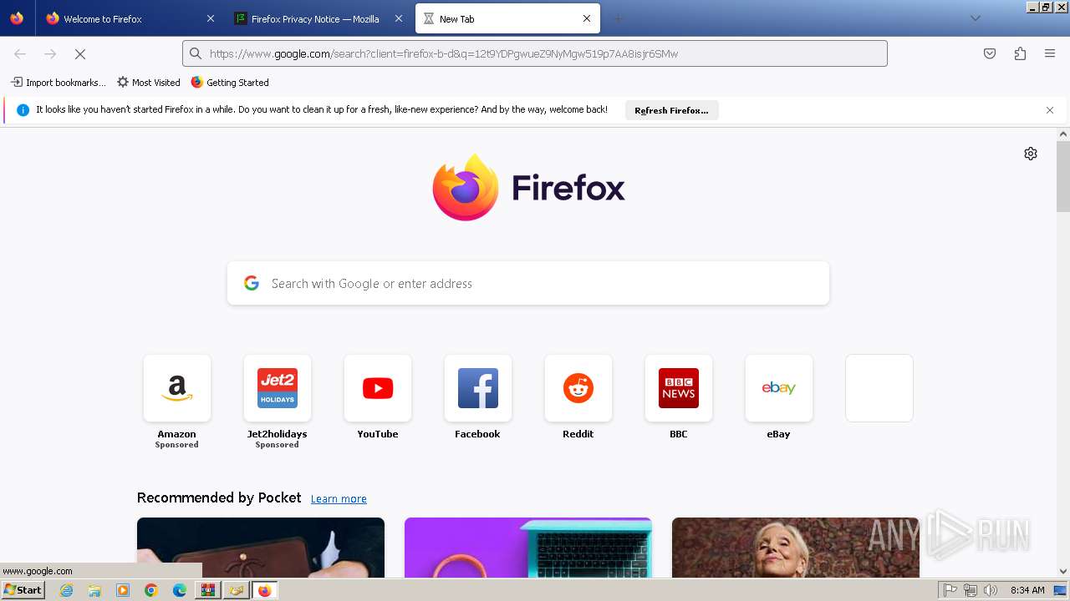1070x601 pixels.
Task: Open Firefox View pinned icon
Action: pos(17,18)
